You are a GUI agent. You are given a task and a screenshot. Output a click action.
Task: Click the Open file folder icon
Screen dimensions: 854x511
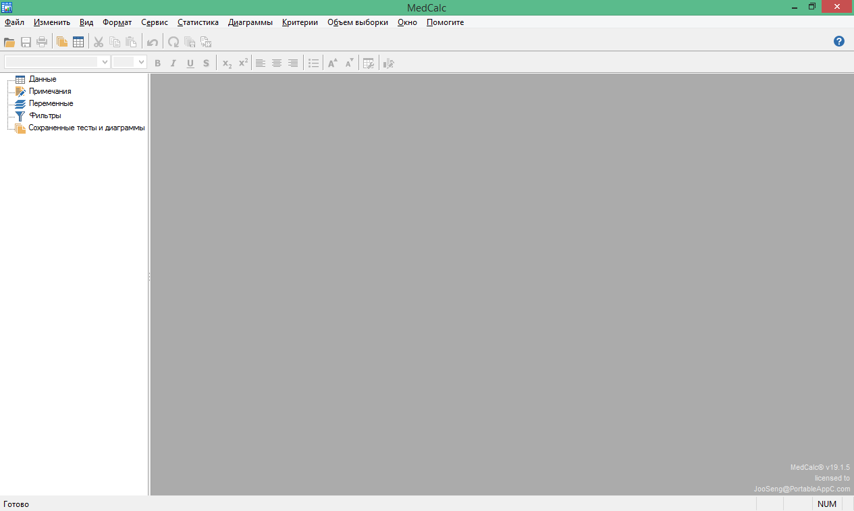[9, 42]
